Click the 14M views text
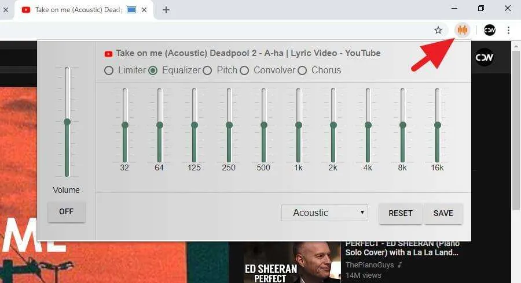 (363, 275)
